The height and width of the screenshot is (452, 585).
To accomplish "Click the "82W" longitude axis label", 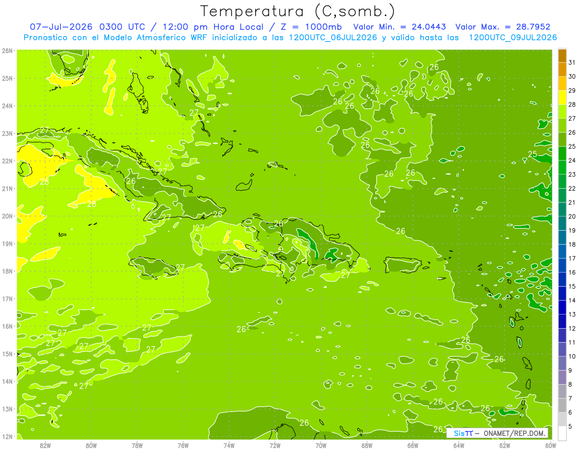I will pos(45,446).
